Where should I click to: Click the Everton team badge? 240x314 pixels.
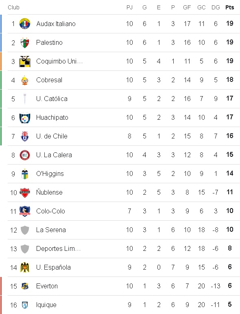[25, 286]
